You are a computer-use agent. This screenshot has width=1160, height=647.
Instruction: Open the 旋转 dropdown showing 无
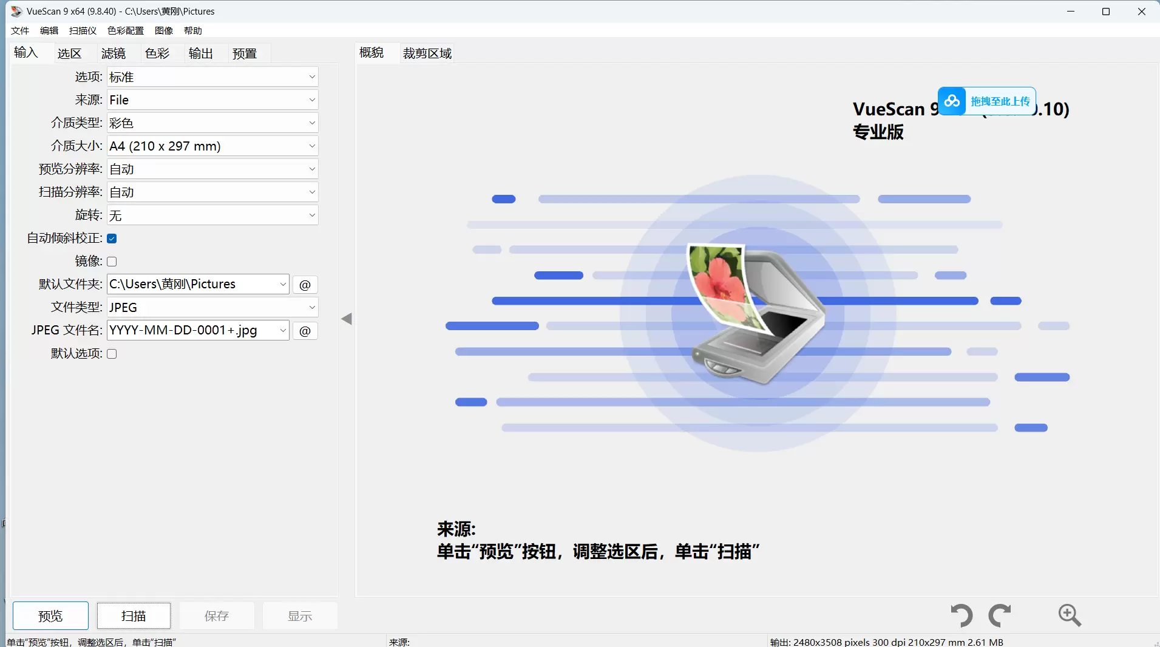pos(212,215)
